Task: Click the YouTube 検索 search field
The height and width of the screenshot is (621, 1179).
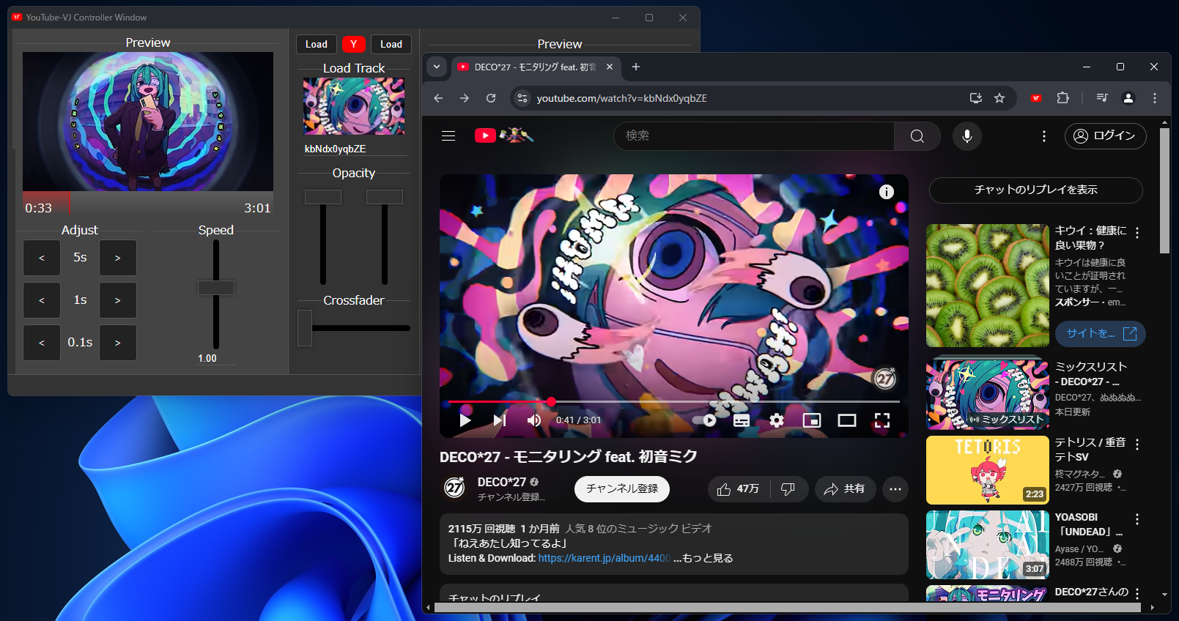Action: tap(754, 135)
